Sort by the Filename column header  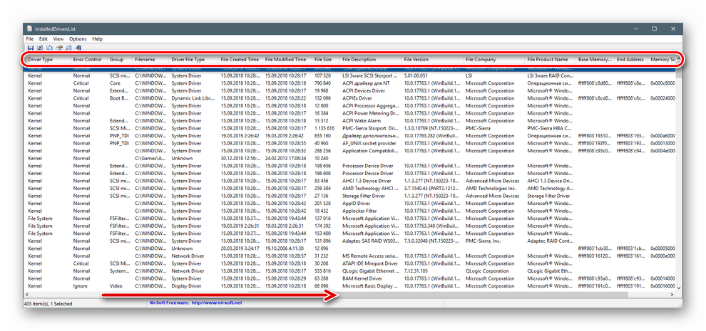(150, 59)
